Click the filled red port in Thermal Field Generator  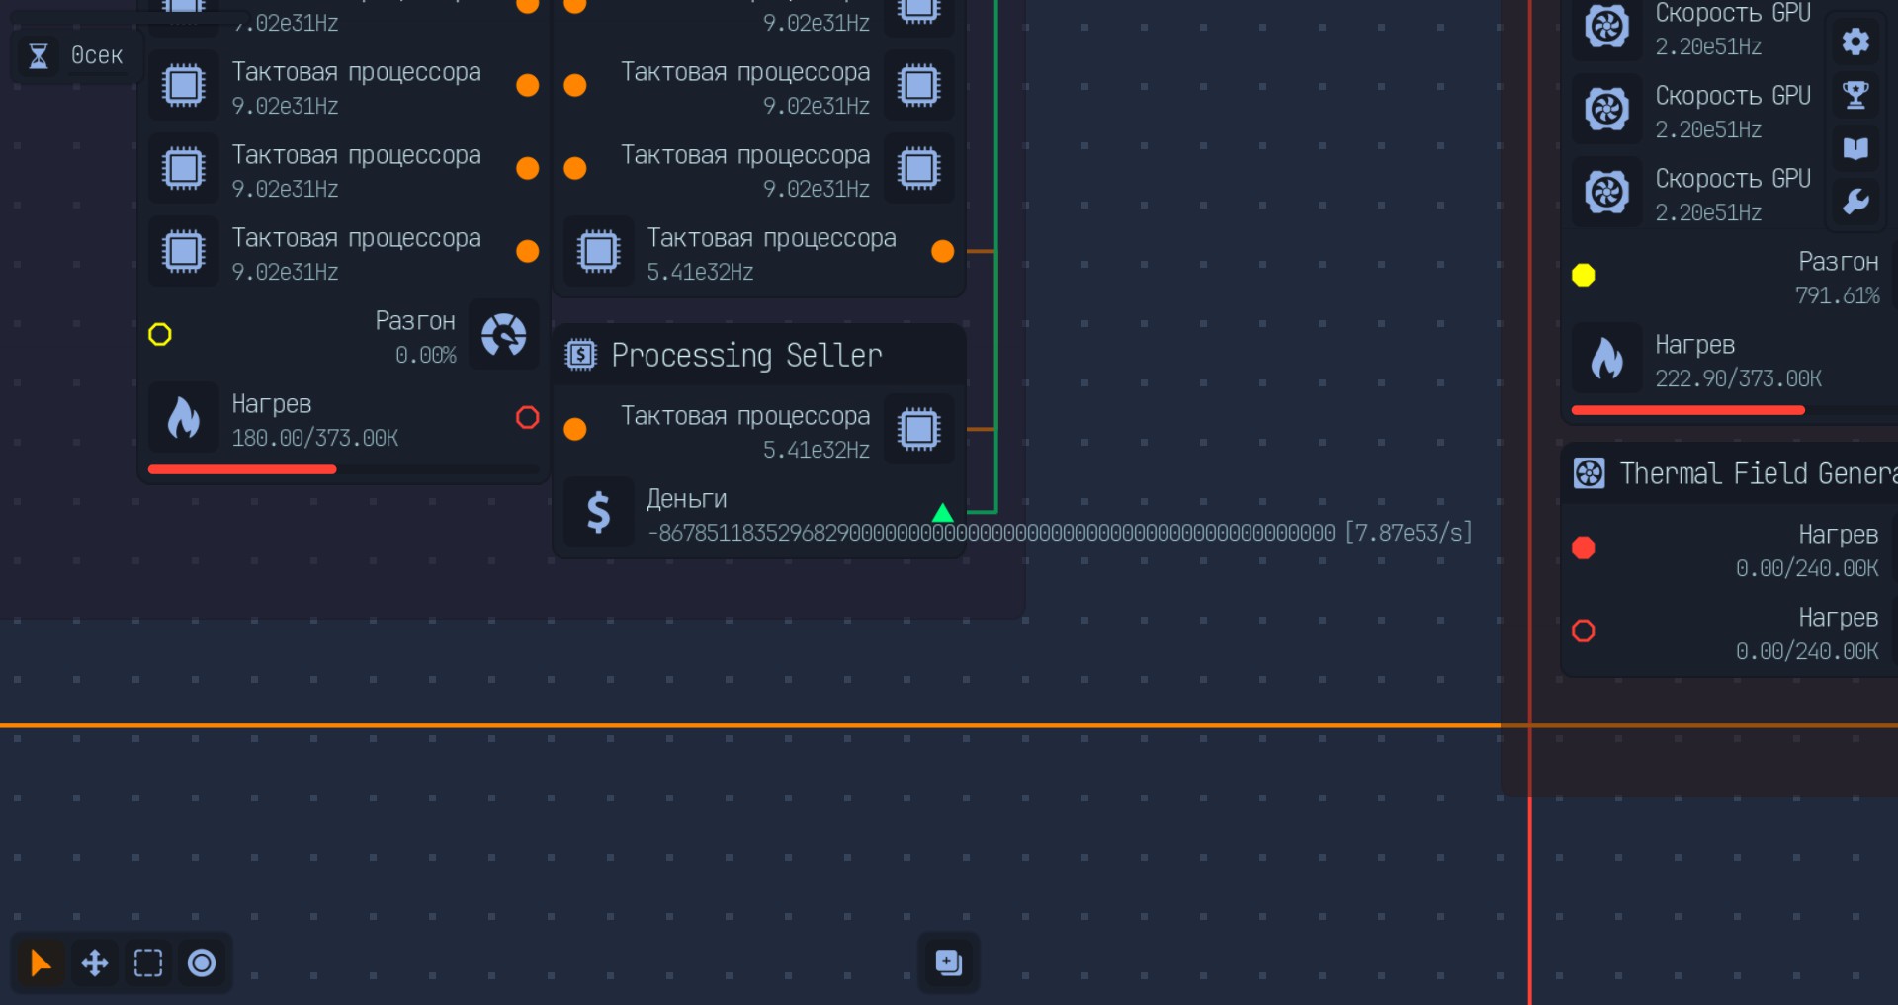pyautogui.click(x=1584, y=547)
